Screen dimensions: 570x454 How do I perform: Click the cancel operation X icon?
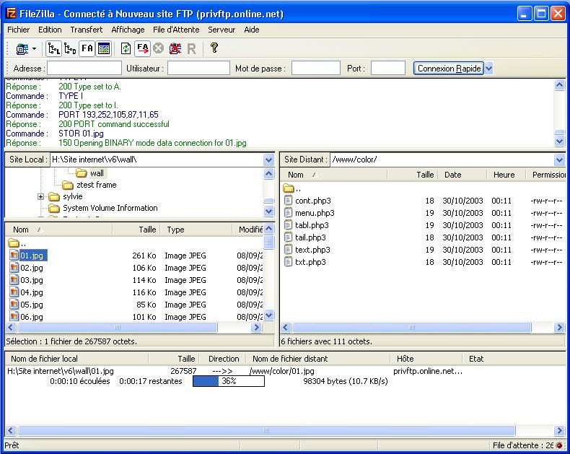pos(158,48)
